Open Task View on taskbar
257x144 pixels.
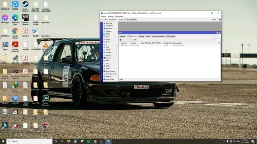[62, 141]
